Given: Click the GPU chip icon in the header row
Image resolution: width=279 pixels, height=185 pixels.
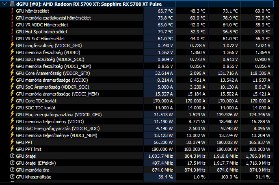Looking at the screenshot, I should click(x=12, y=4).
